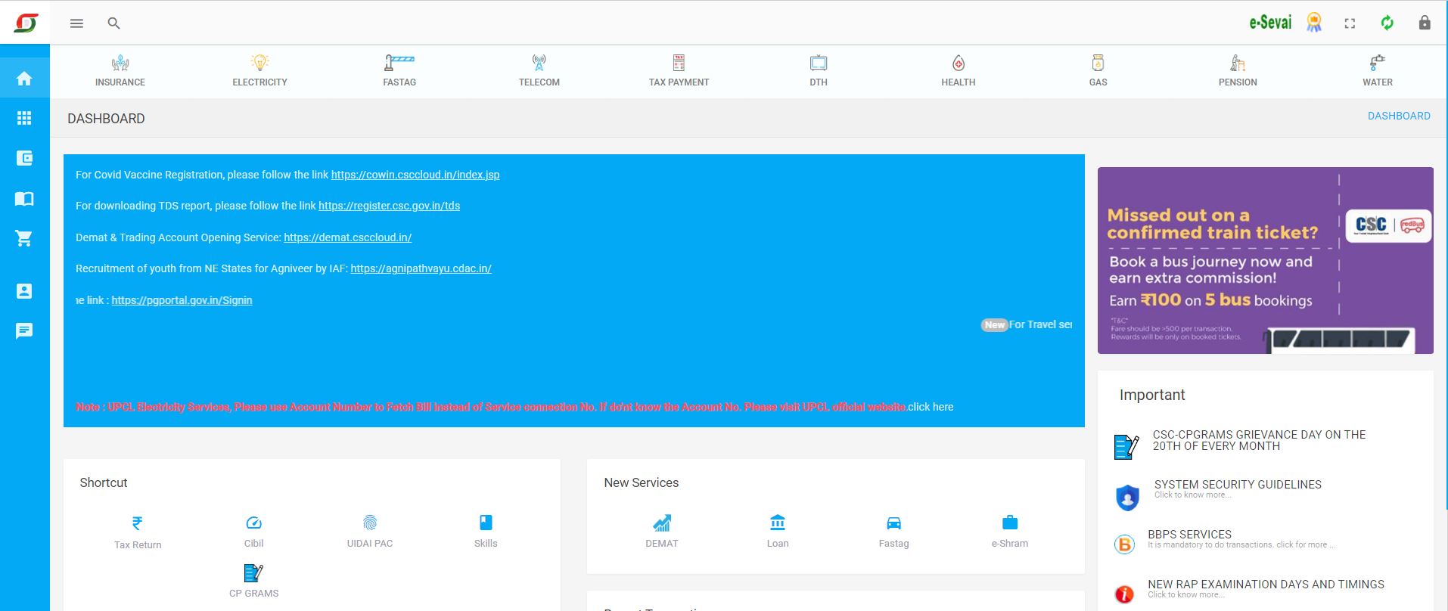Viewport: 1448px width, 611px height.
Task: Click the 'click here' UPCL link
Action: tap(931, 407)
